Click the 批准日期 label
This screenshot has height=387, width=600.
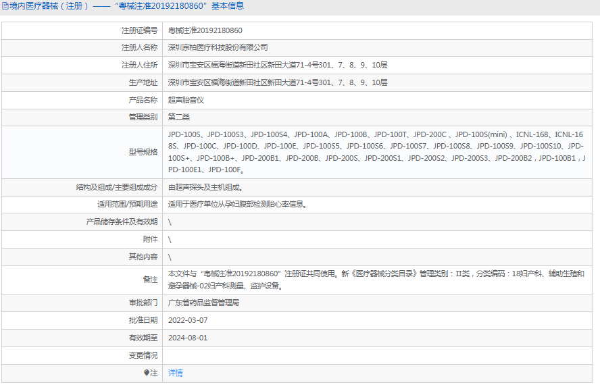[143, 320]
